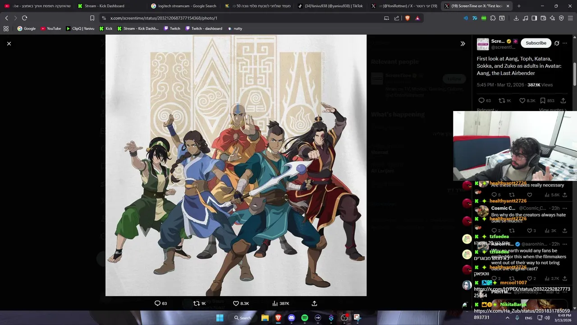Open the ScreenTime profile avatar
The image size is (577, 325).
pos(483,44)
